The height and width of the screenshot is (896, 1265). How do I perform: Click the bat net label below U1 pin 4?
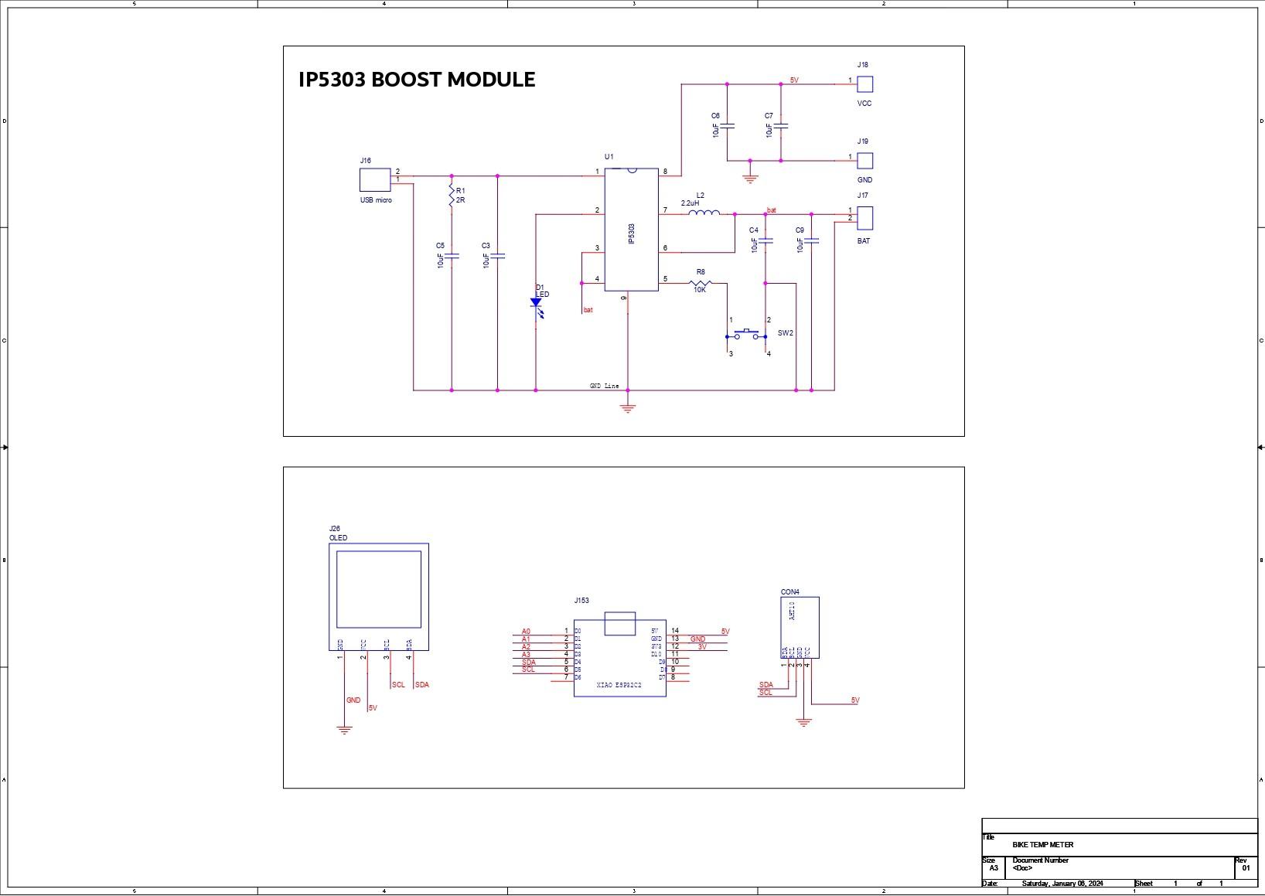coord(588,310)
